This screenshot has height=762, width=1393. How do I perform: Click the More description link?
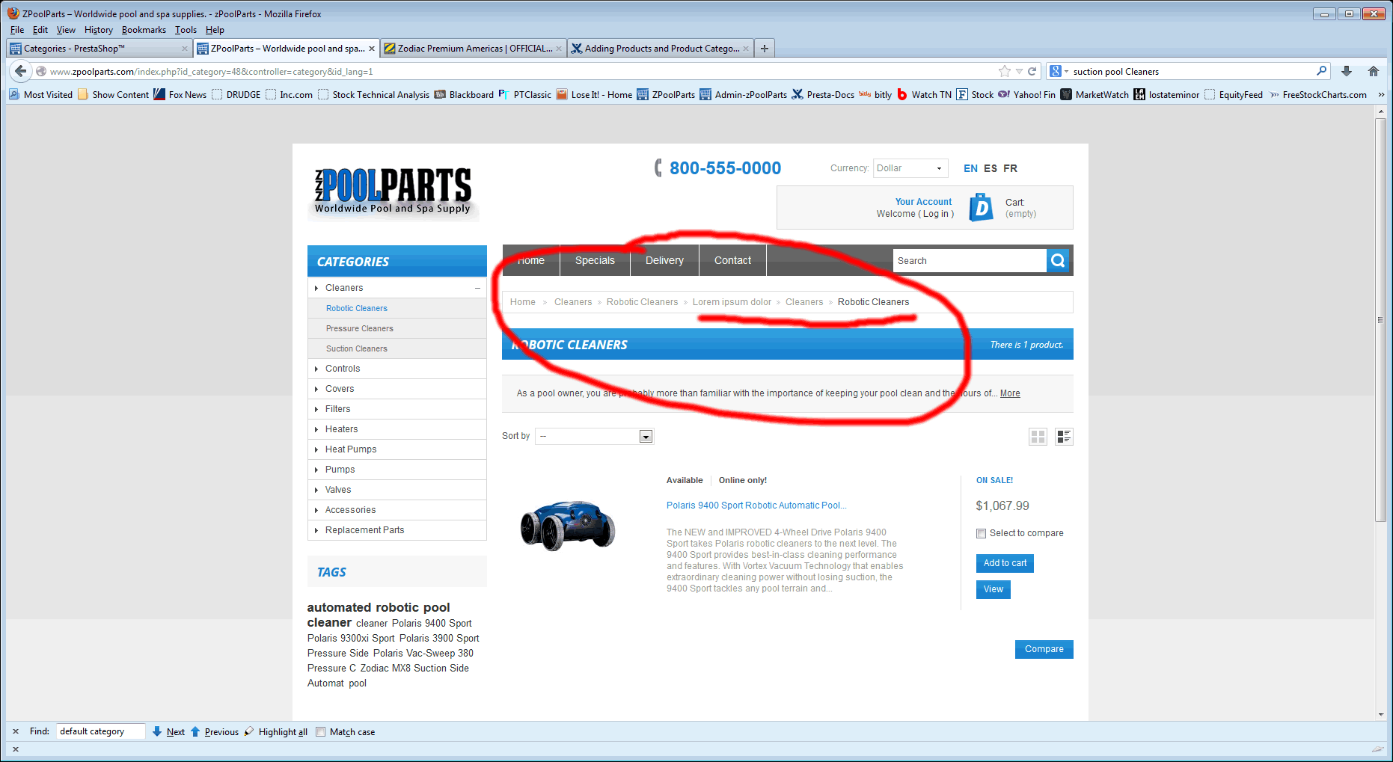point(1010,393)
